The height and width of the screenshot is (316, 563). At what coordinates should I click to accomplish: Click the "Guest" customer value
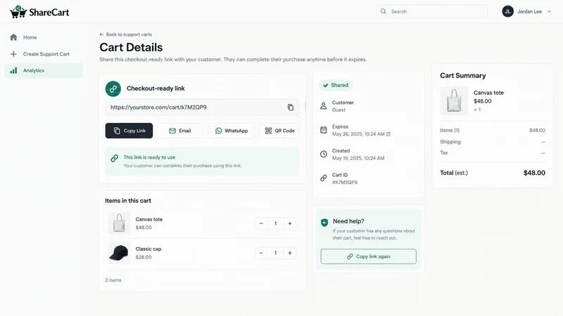pos(339,110)
